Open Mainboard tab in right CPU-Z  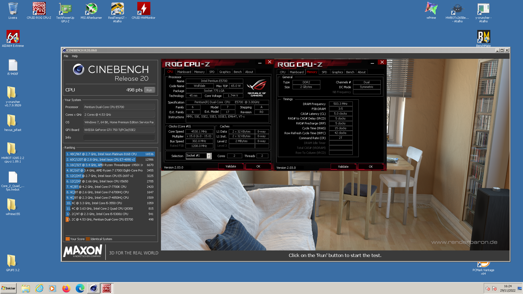[297, 72]
